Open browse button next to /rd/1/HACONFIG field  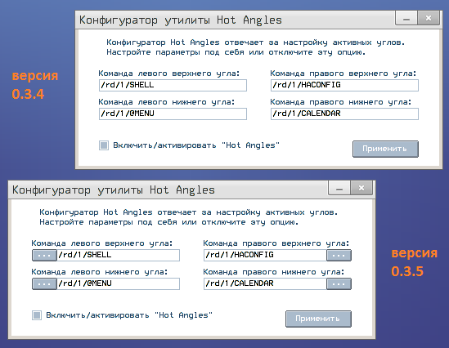[x=339, y=255]
